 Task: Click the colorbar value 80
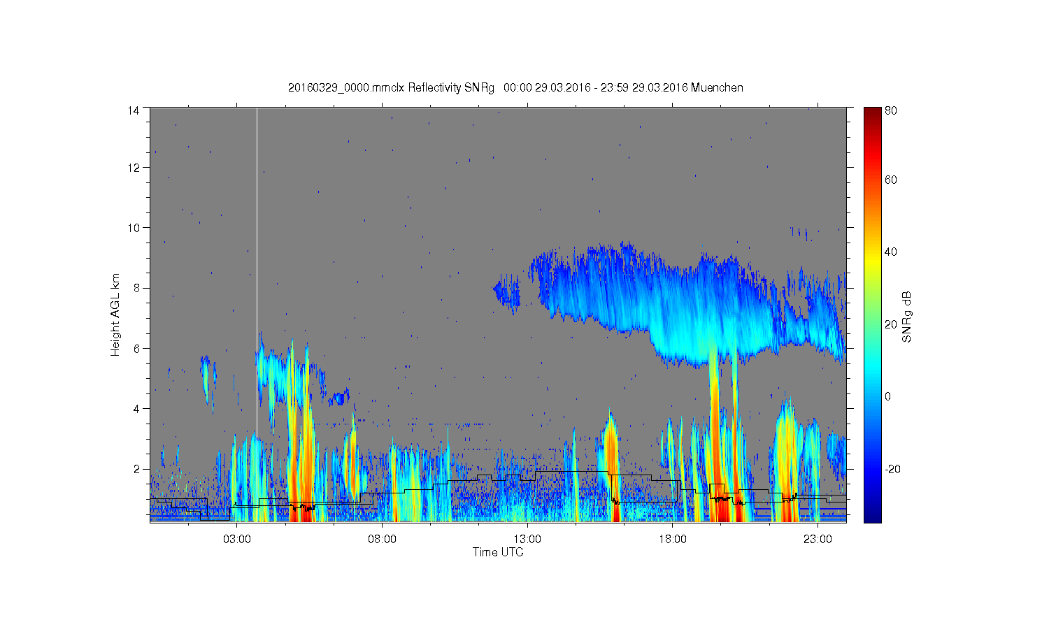coord(891,110)
